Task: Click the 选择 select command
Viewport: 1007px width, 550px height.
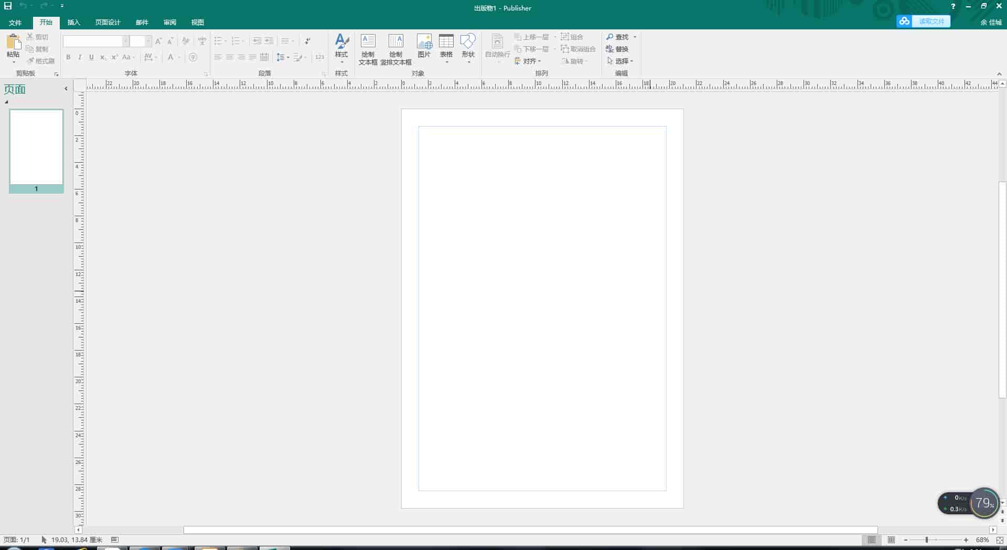Action: click(622, 61)
